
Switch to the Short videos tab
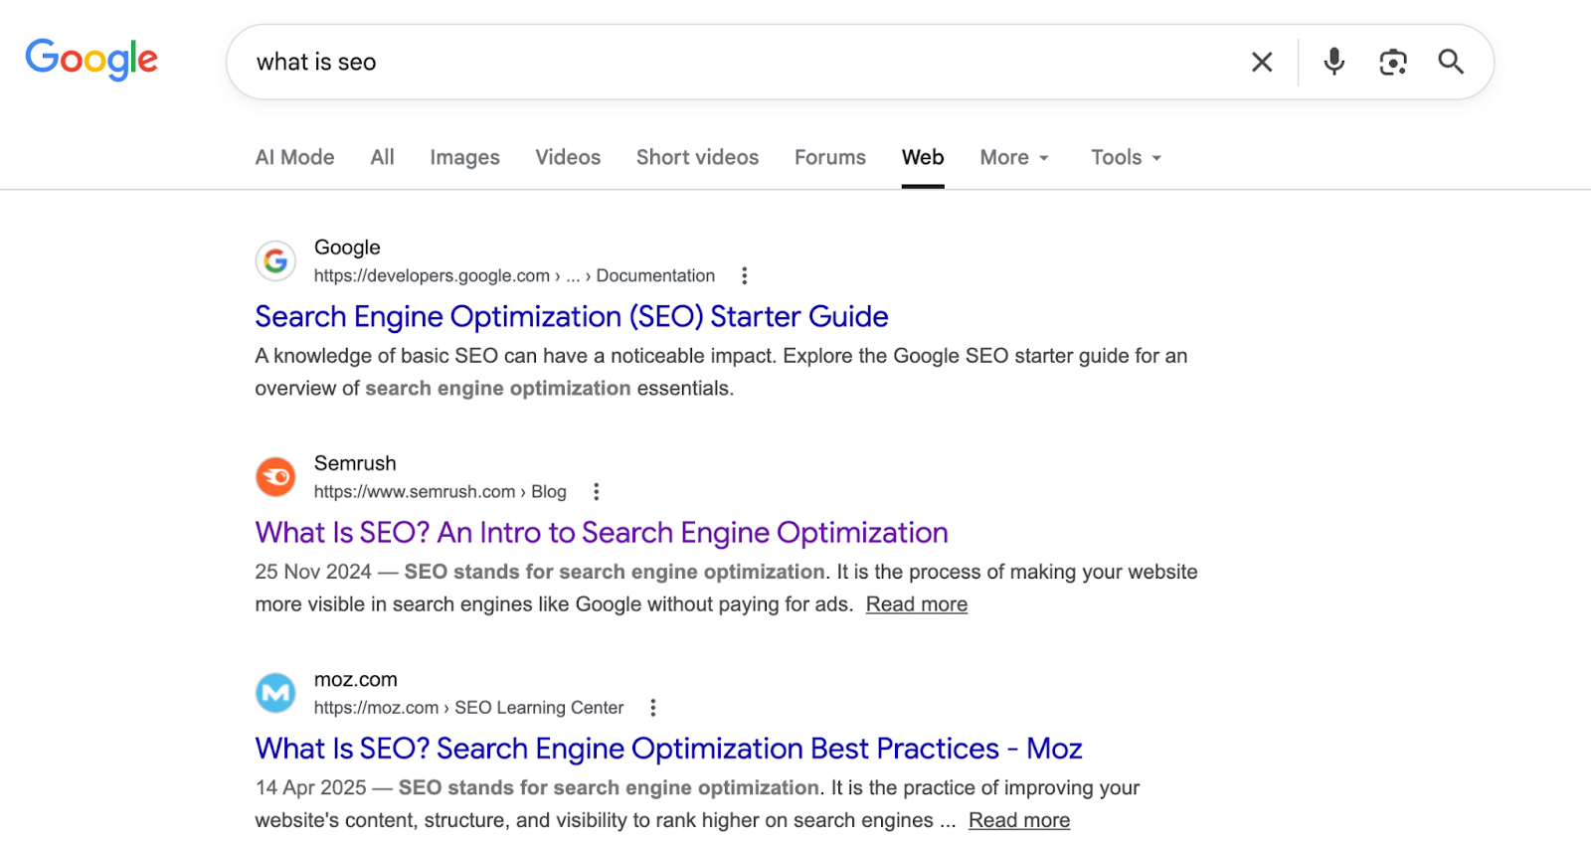697,157
